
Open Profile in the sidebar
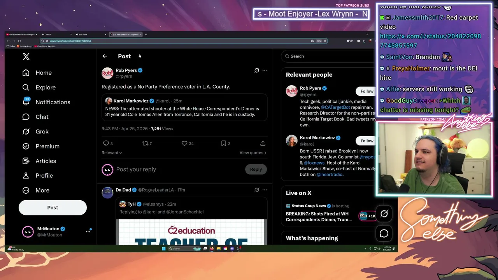tap(37, 176)
